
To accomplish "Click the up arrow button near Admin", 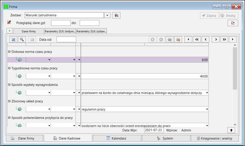I will 231,130.
